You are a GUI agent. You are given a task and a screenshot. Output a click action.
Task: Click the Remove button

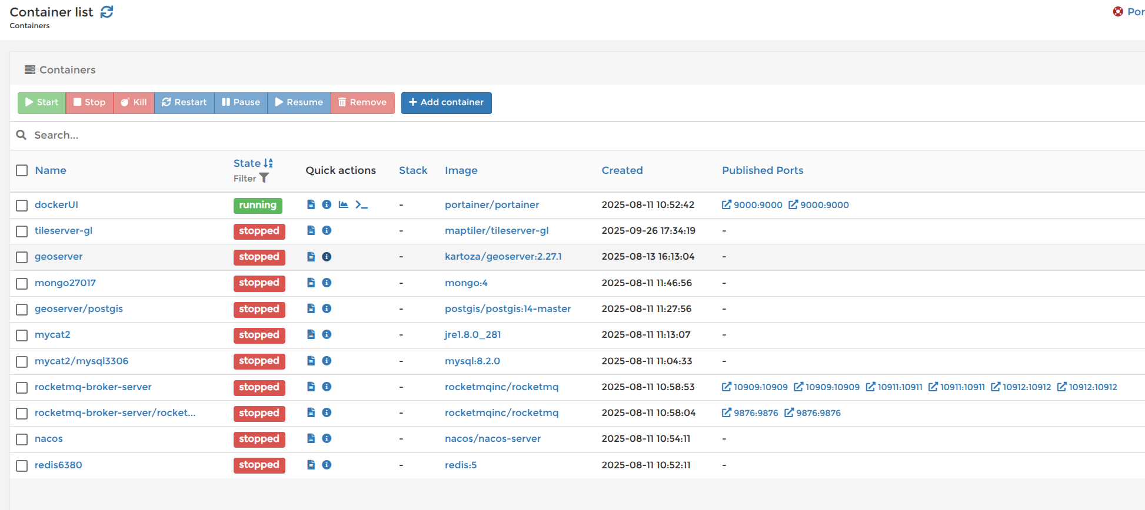click(x=362, y=102)
